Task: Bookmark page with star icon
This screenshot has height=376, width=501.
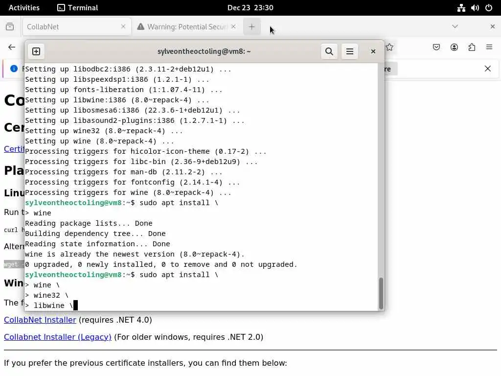Action: (389, 47)
